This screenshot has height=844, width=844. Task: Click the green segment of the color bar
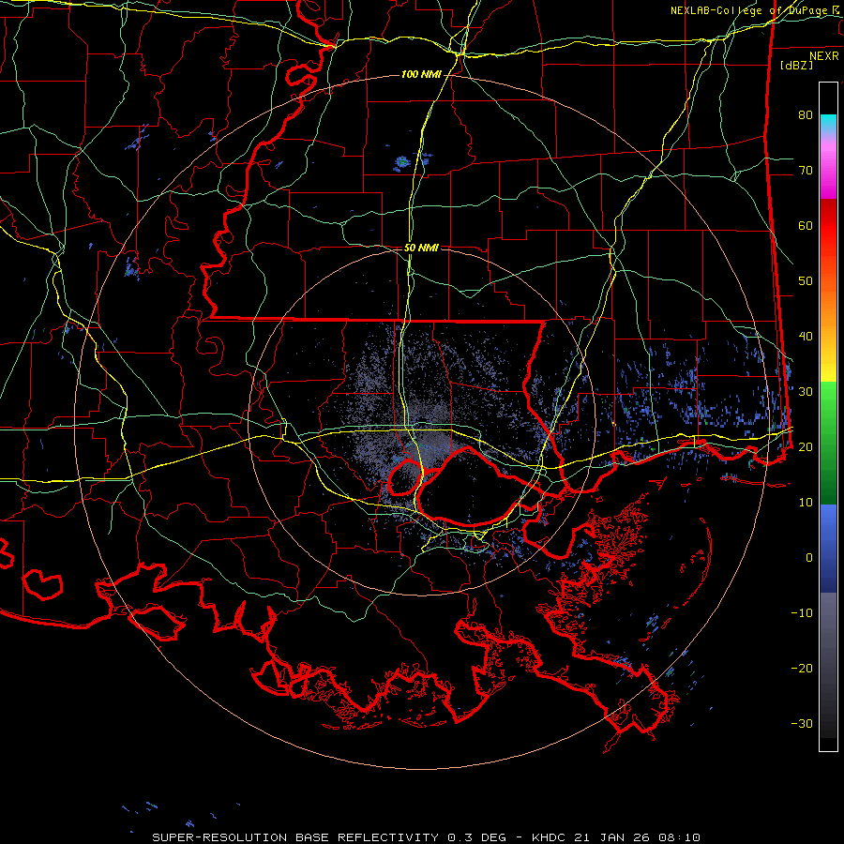coord(828,443)
